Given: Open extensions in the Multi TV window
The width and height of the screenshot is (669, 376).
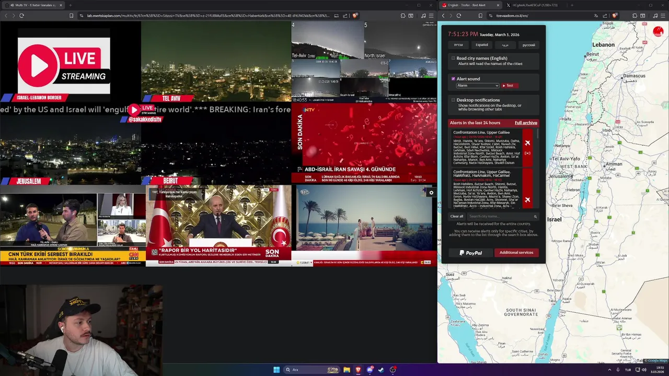Looking at the screenshot, I should coord(403,16).
